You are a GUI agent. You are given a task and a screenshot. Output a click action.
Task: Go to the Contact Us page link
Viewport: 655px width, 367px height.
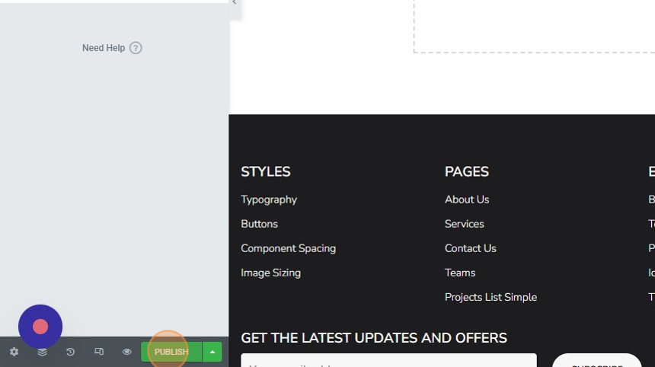(471, 248)
